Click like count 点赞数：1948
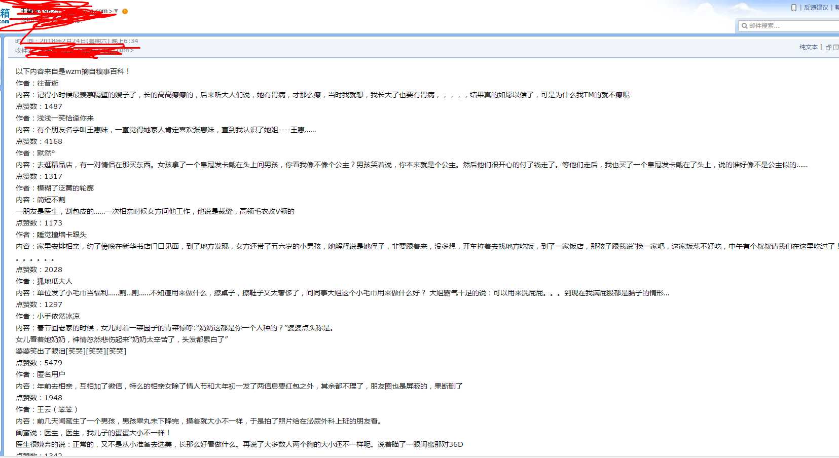Viewport: 839px width, 458px height. tap(39, 398)
